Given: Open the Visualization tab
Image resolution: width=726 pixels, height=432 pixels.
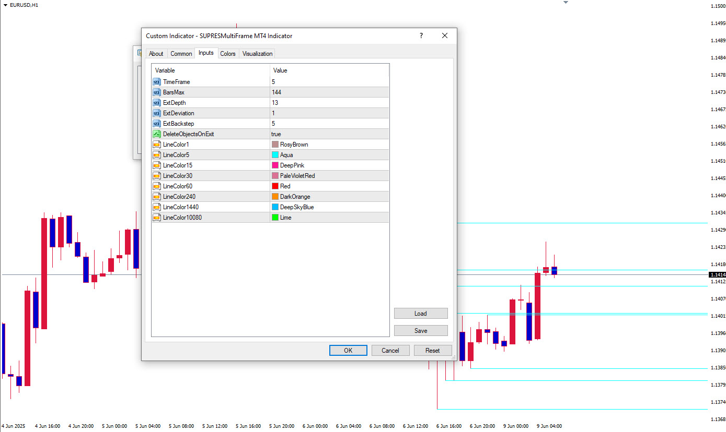Looking at the screenshot, I should pyautogui.click(x=257, y=54).
